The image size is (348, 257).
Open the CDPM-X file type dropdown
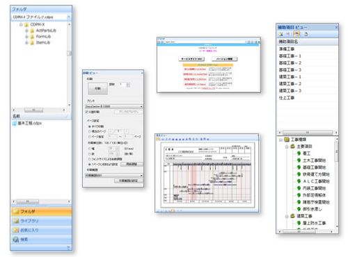click(x=69, y=17)
